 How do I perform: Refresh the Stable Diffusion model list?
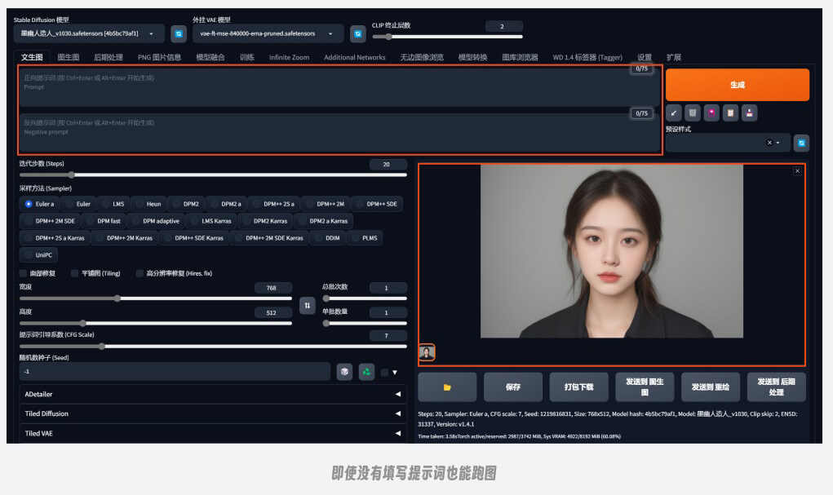179,33
